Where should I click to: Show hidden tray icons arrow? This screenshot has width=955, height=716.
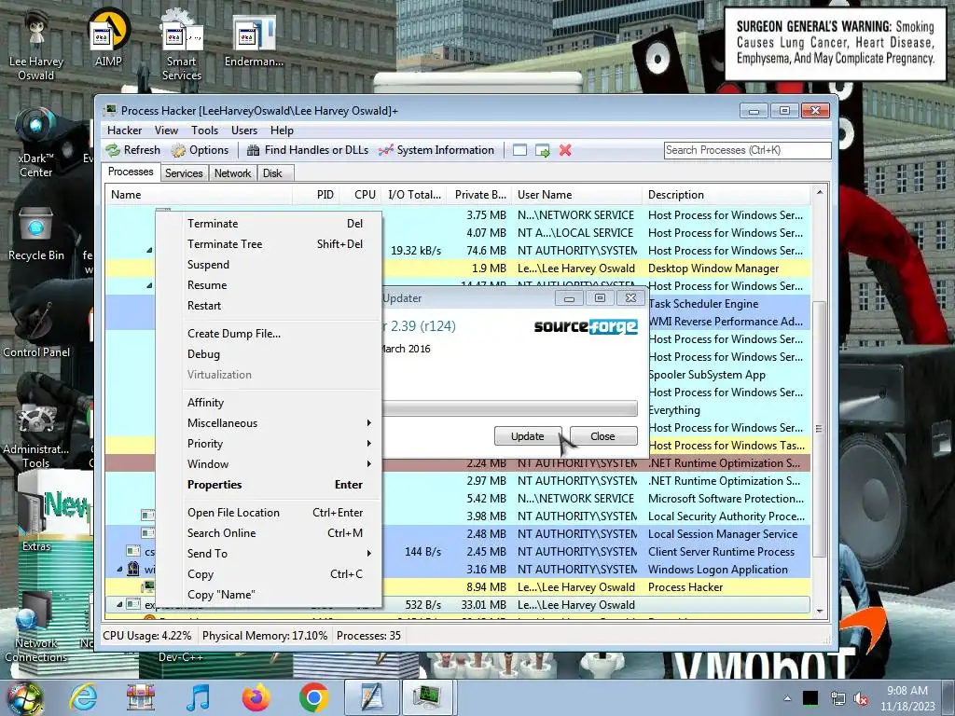(x=787, y=699)
